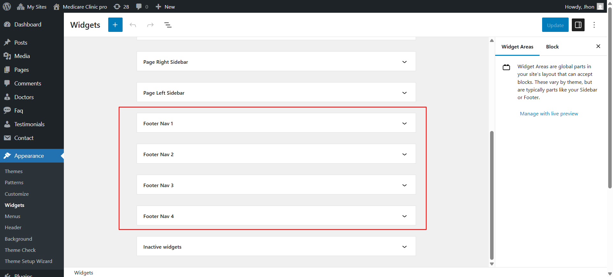The image size is (613, 277).
Task: Open Theme Check submenu item
Action: pyautogui.click(x=20, y=250)
